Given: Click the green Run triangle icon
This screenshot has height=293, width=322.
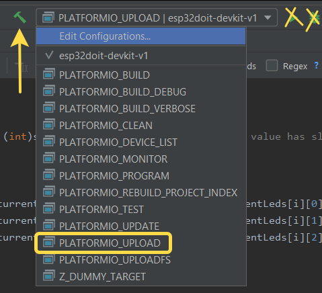Looking at the screenshot, I should (293, 17).
